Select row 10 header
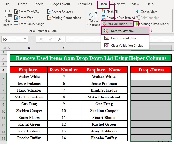 pyautogui.click(x=3, y=111)
